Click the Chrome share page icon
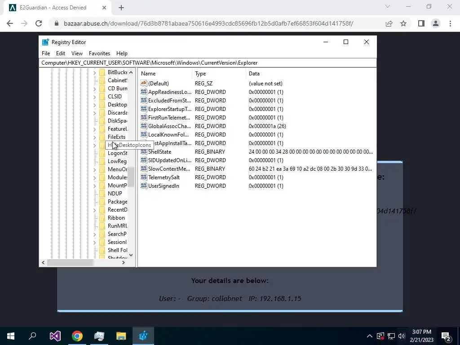 [x=389, y=23]
